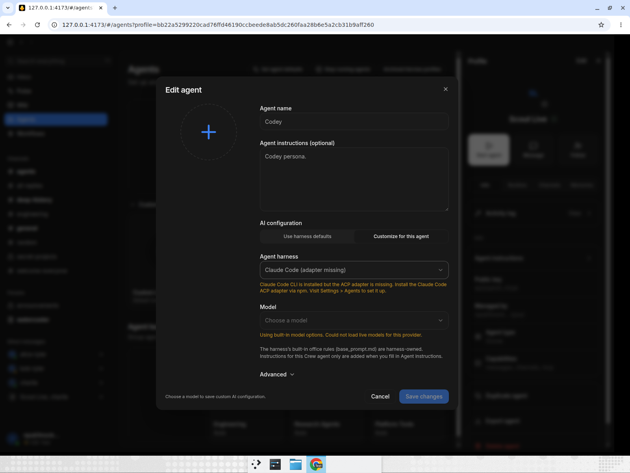
Task: Switch to the Chrome Test taskbar icon
Action: 316,464
